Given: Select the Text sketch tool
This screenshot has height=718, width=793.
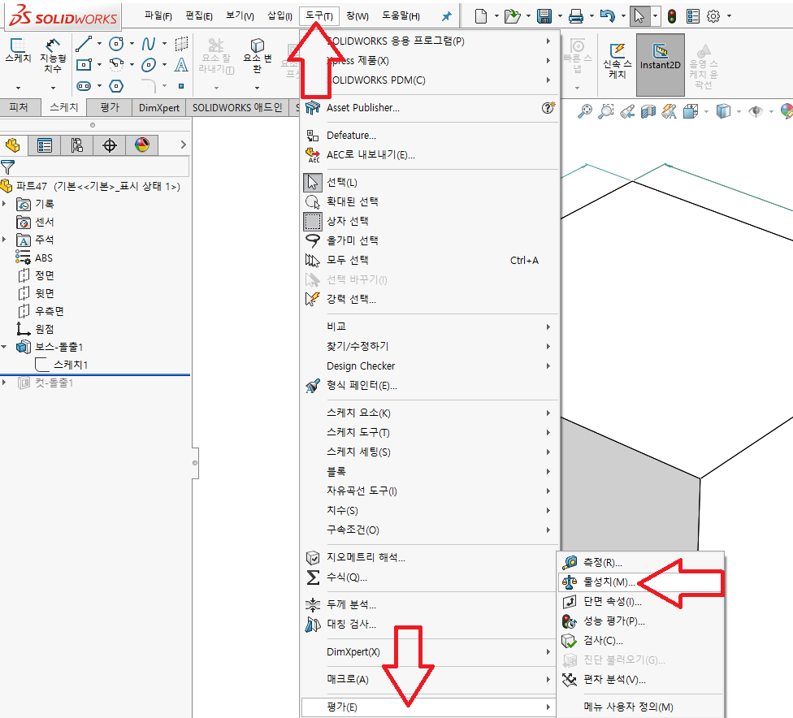Looking at the screenshot, I should pyautogui.click(x=181, y=65).
